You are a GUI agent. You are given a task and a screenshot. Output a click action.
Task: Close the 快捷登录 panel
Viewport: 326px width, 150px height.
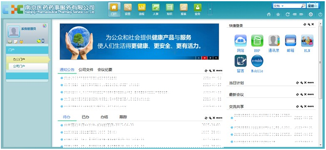(x=313, y=24)
